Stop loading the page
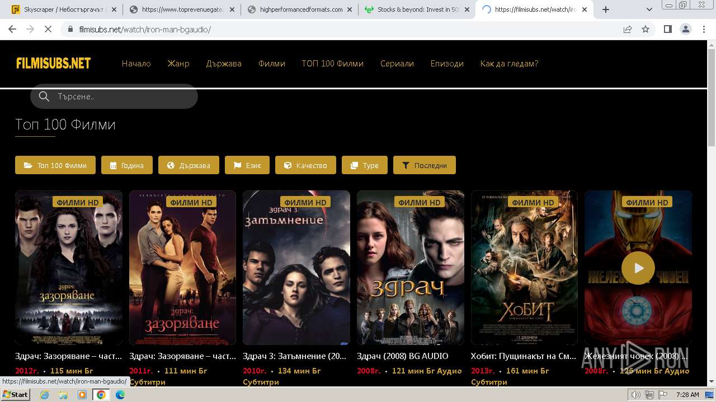This screenshot has width=716, height=402. [48, 29]
